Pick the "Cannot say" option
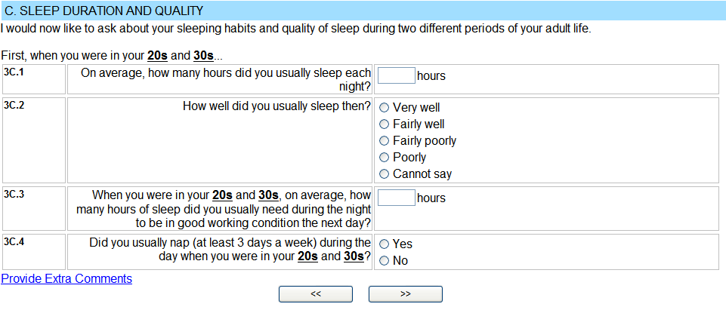The height and width of the screenshot is (310, 726). tap(385, 174)
